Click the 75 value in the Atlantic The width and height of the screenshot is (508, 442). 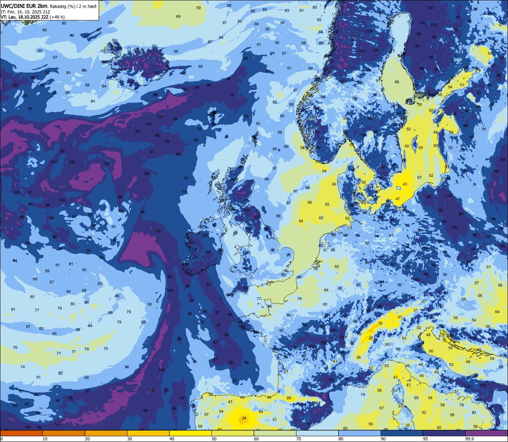pyautogui.click(x=106, y=348)
